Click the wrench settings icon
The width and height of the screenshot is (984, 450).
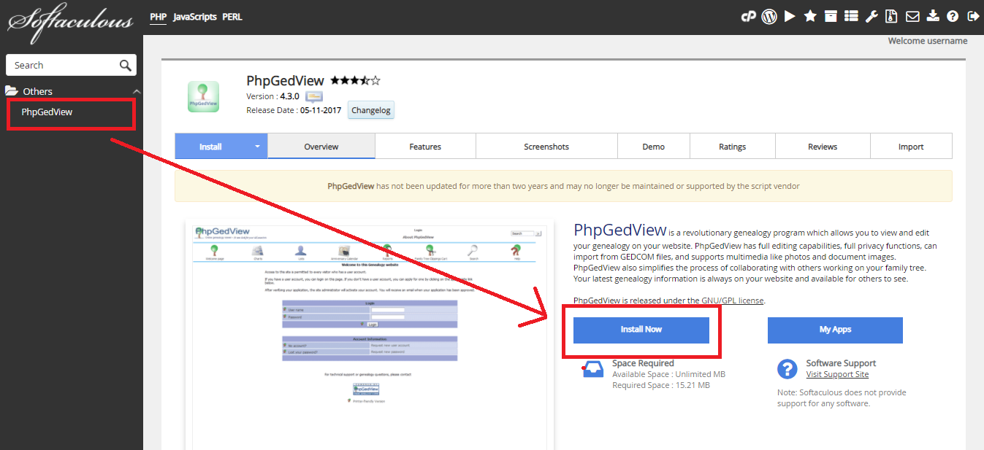tap(872, 16)
